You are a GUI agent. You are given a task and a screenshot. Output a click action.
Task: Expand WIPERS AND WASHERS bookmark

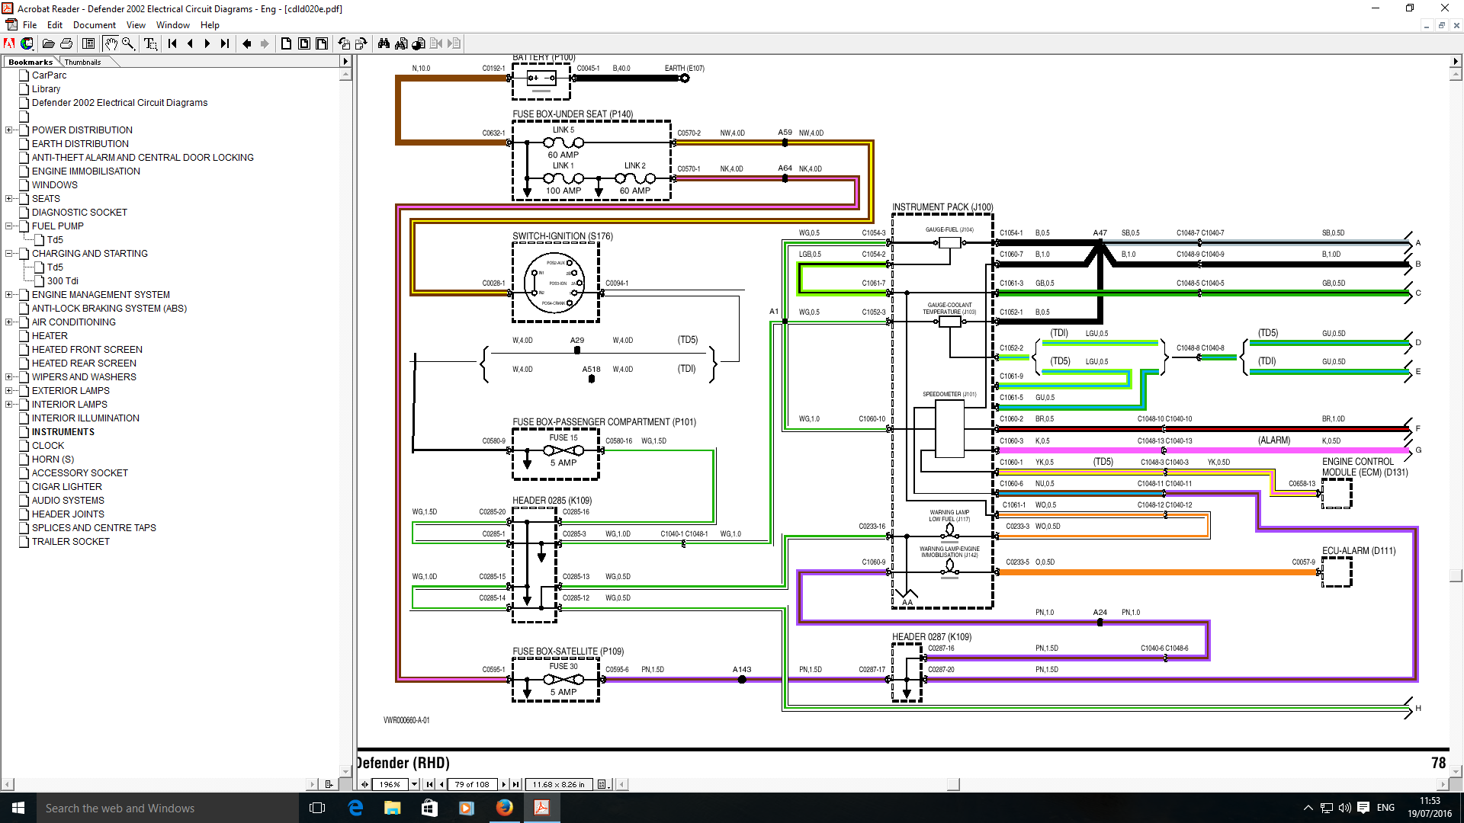[x=9, y=377]
